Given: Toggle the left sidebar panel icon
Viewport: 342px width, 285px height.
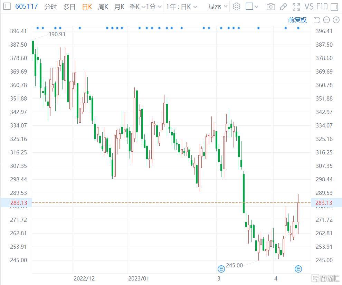Looking at the screenshot, I should point(7,6).
